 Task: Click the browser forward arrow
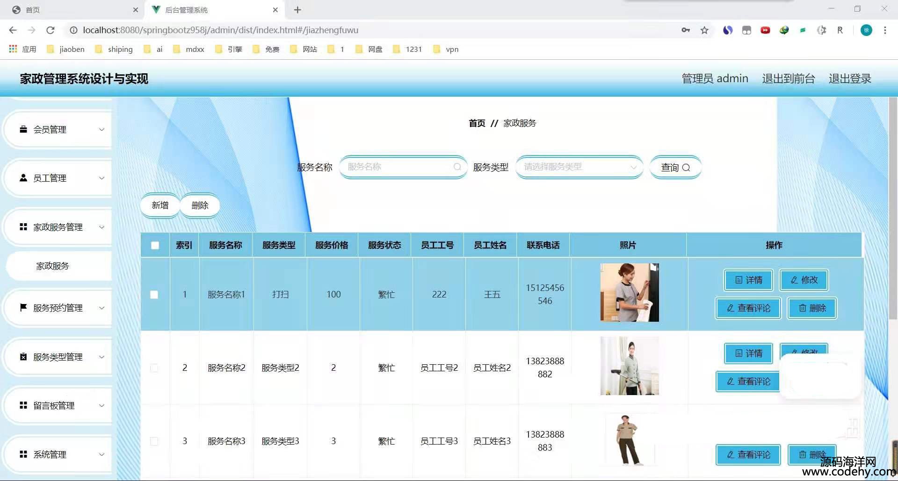[31, 30]
